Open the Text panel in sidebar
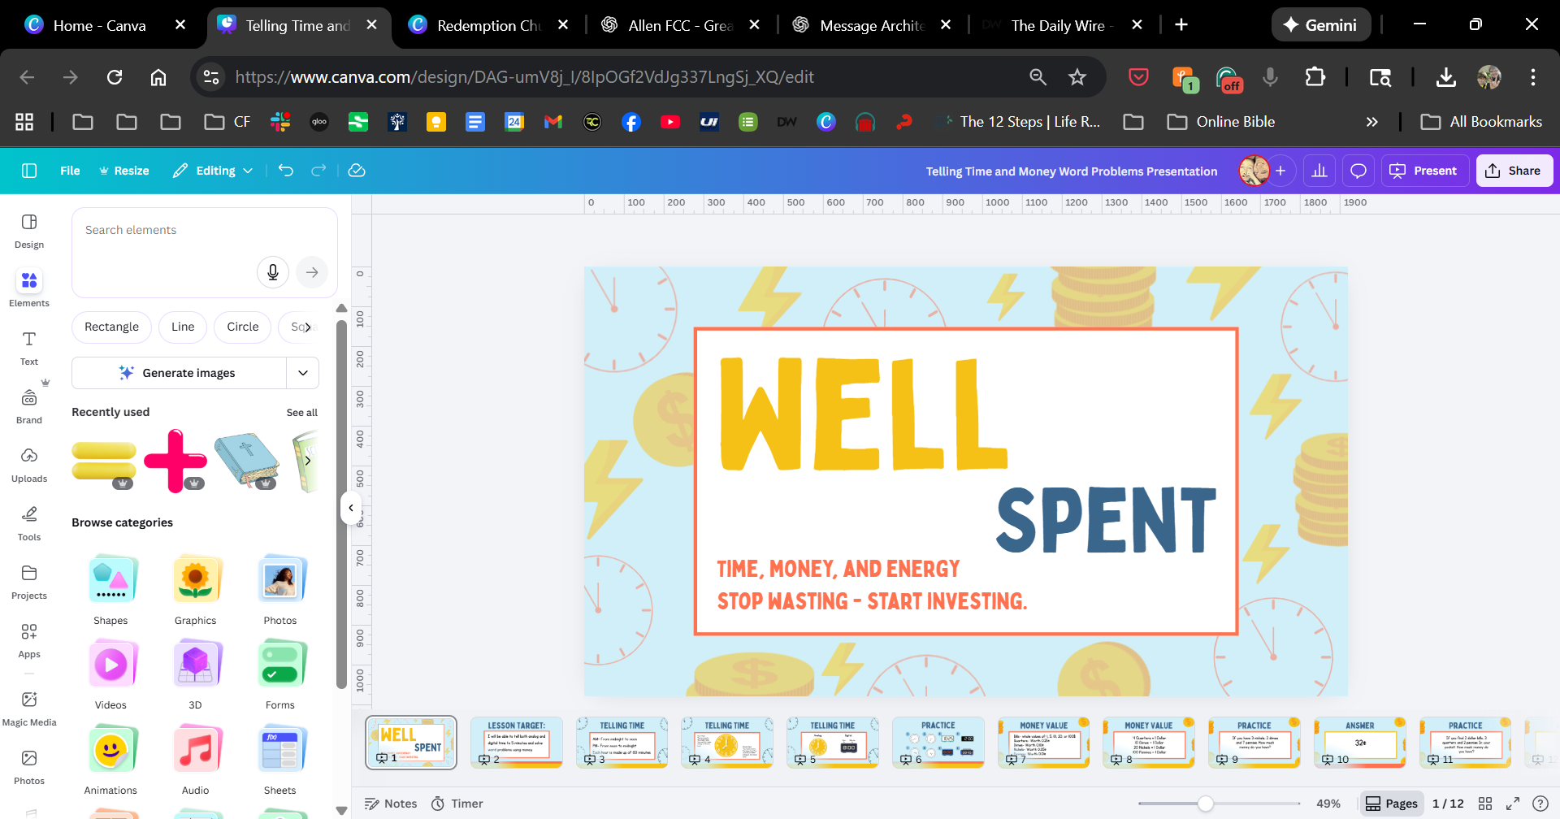 tap(29, 348)
